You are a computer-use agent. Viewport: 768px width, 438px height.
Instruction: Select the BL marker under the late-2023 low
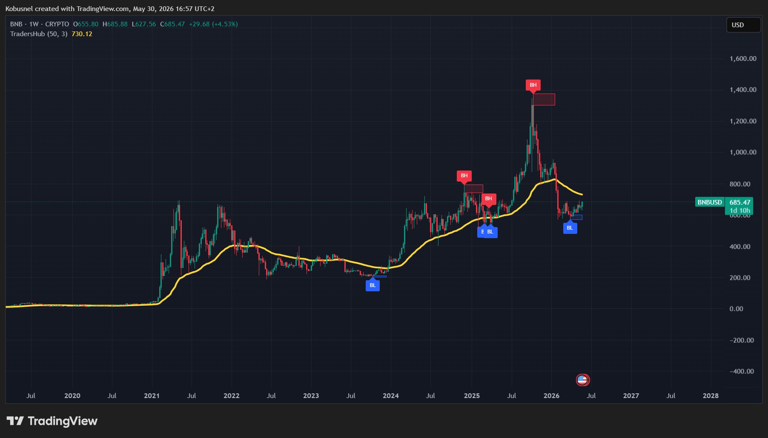pos(373,285)
